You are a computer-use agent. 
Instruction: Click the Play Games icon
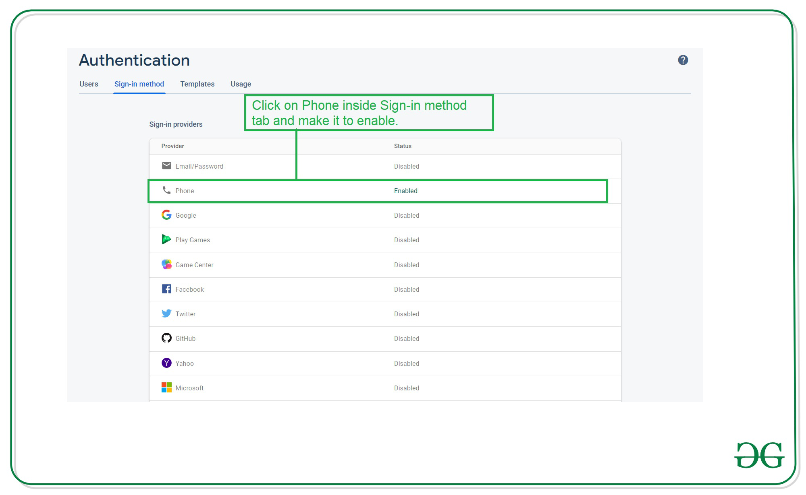[x=166, y=239]
